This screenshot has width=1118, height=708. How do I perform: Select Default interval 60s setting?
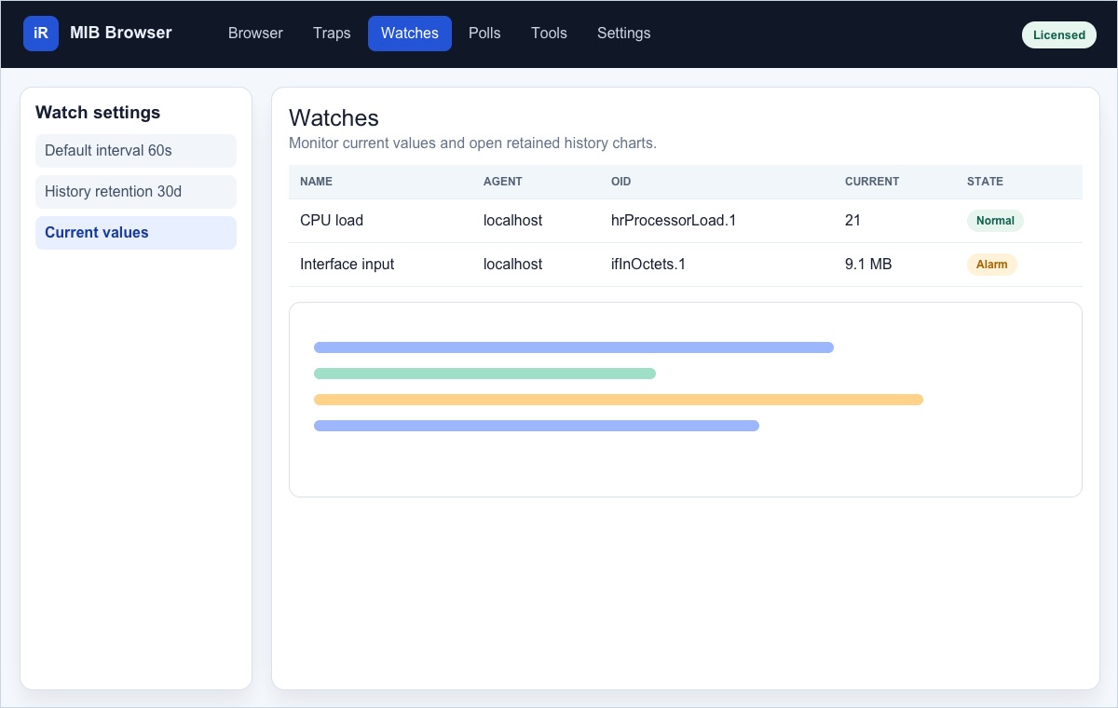136,151
